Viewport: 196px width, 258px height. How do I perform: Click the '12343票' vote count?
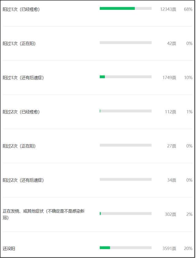click(168, 10)
